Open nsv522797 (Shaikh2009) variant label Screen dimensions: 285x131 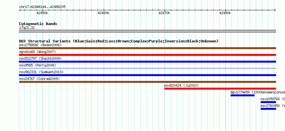[40, 58]
